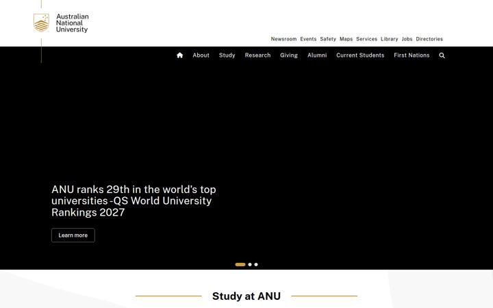Click the Study at ANU heading
The image size is (493, 308).
point(246,296)
